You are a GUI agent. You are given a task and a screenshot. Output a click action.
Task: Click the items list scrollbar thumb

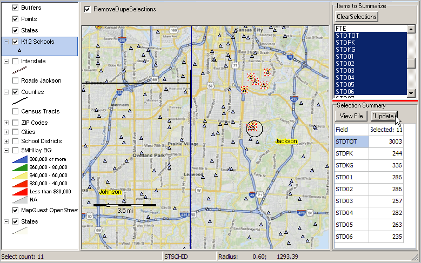(411, 63)
